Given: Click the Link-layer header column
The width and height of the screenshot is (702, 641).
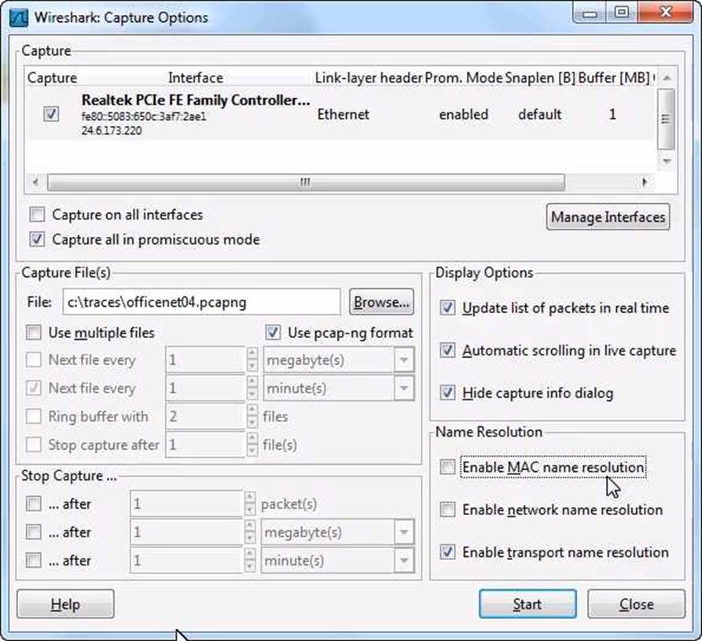Looking at the screenshot, I should pos(369,78).
